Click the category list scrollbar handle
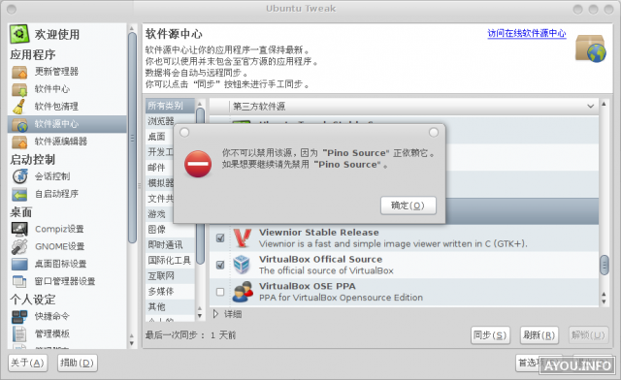This screenshot has width=621, height=380. [x=201, y=186]
